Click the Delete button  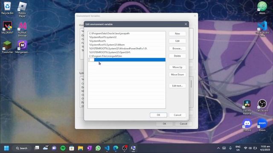coord(177,56)
